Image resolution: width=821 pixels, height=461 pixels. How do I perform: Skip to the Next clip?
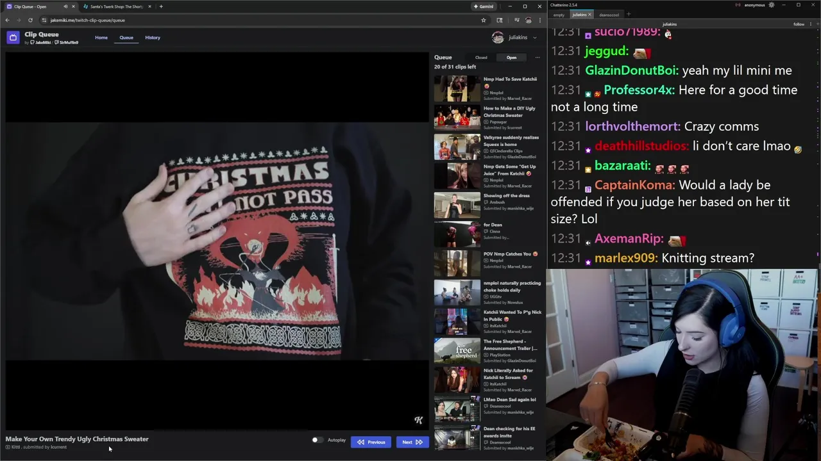tap(412, 442)
